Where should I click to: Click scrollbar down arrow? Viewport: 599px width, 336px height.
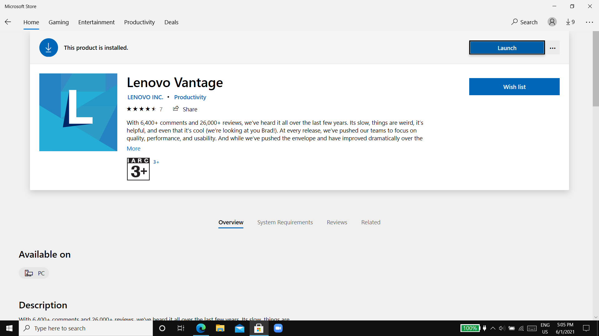596,317
